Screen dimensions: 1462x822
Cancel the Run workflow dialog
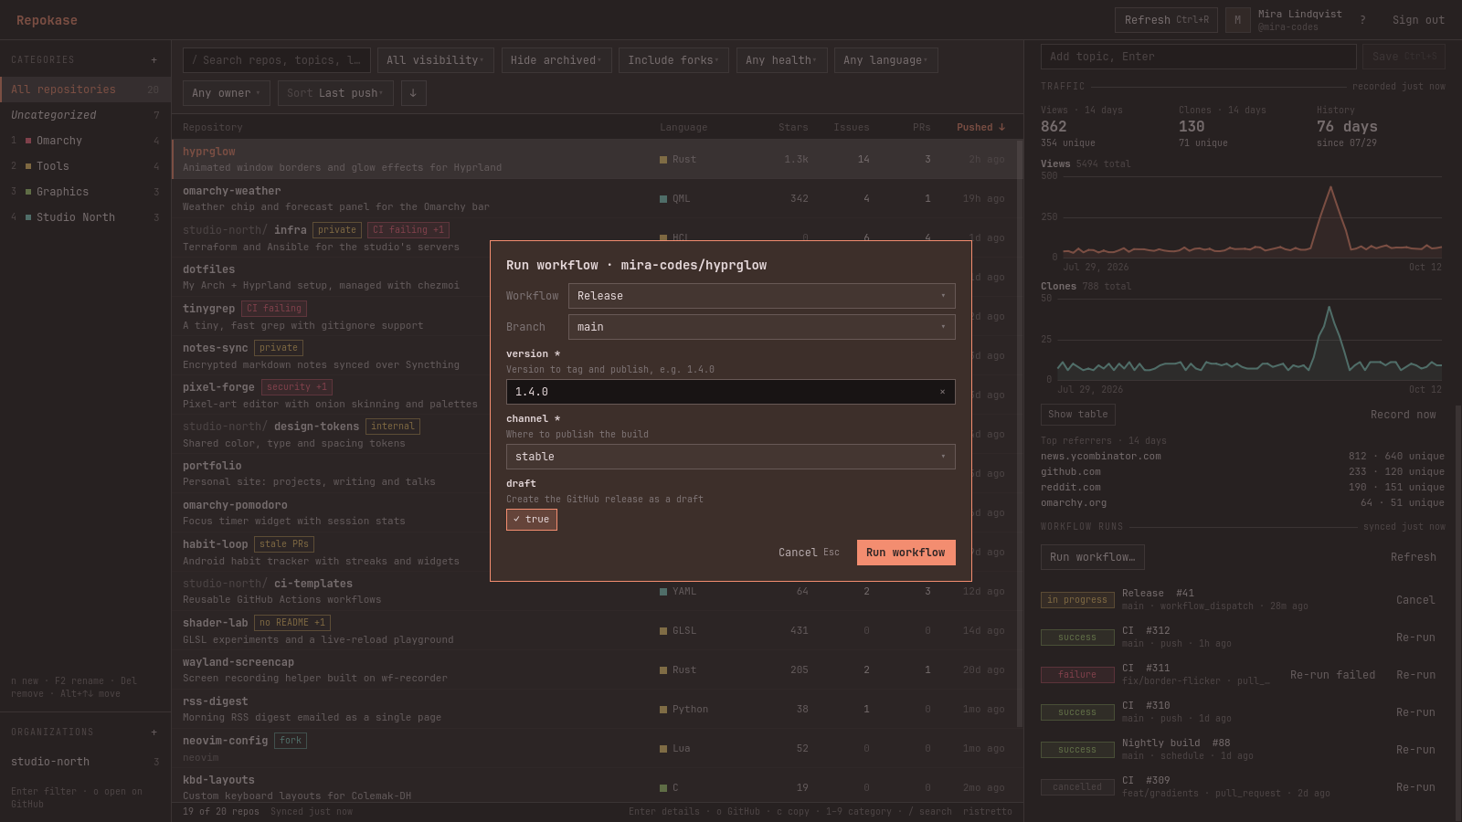[809, 553]
